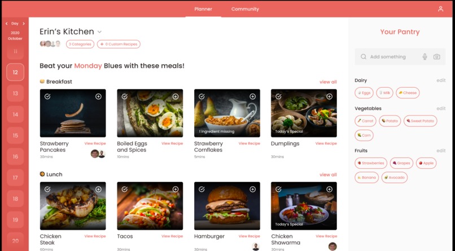This screenshot has height=251, width=455.
Task: Mark Hamburger checkmark
Action: (202, 189)
